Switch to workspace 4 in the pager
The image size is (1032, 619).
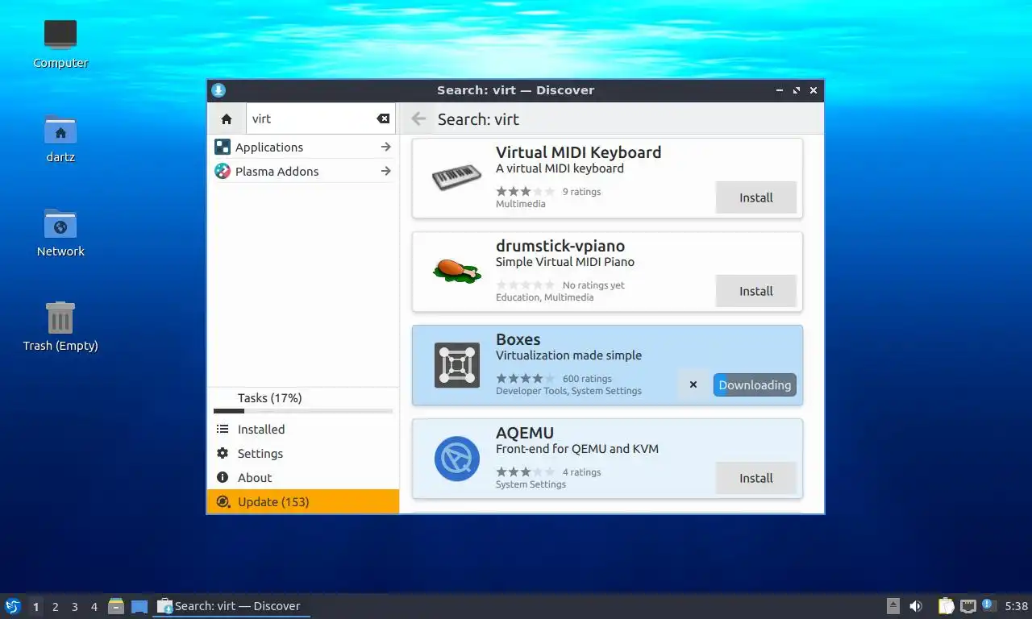pyautogui.click(x=94, y=607)
